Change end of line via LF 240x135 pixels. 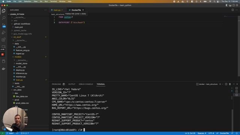tap(217, 133)
